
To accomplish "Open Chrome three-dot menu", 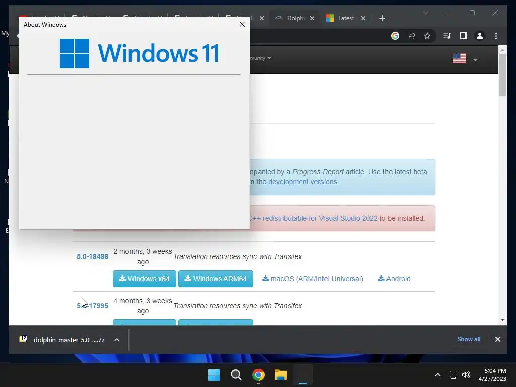I will click(x=496, y=36).
